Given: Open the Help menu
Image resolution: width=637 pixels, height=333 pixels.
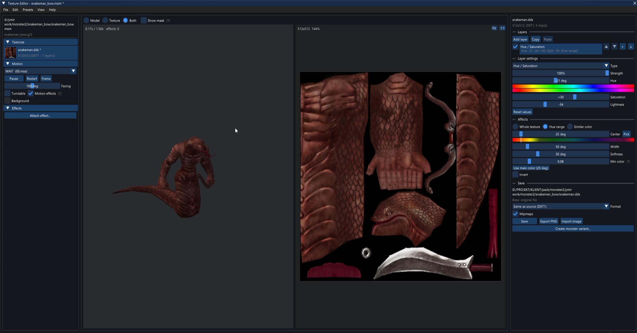Looking at the screenshot, I should pyautogui.click(x=52, y=10).
